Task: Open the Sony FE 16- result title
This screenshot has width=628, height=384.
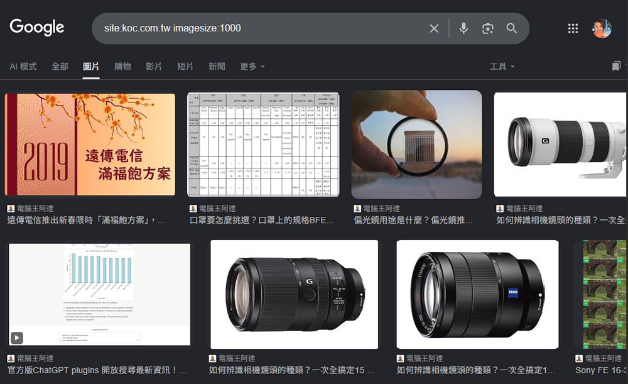Action: (601, 370)
